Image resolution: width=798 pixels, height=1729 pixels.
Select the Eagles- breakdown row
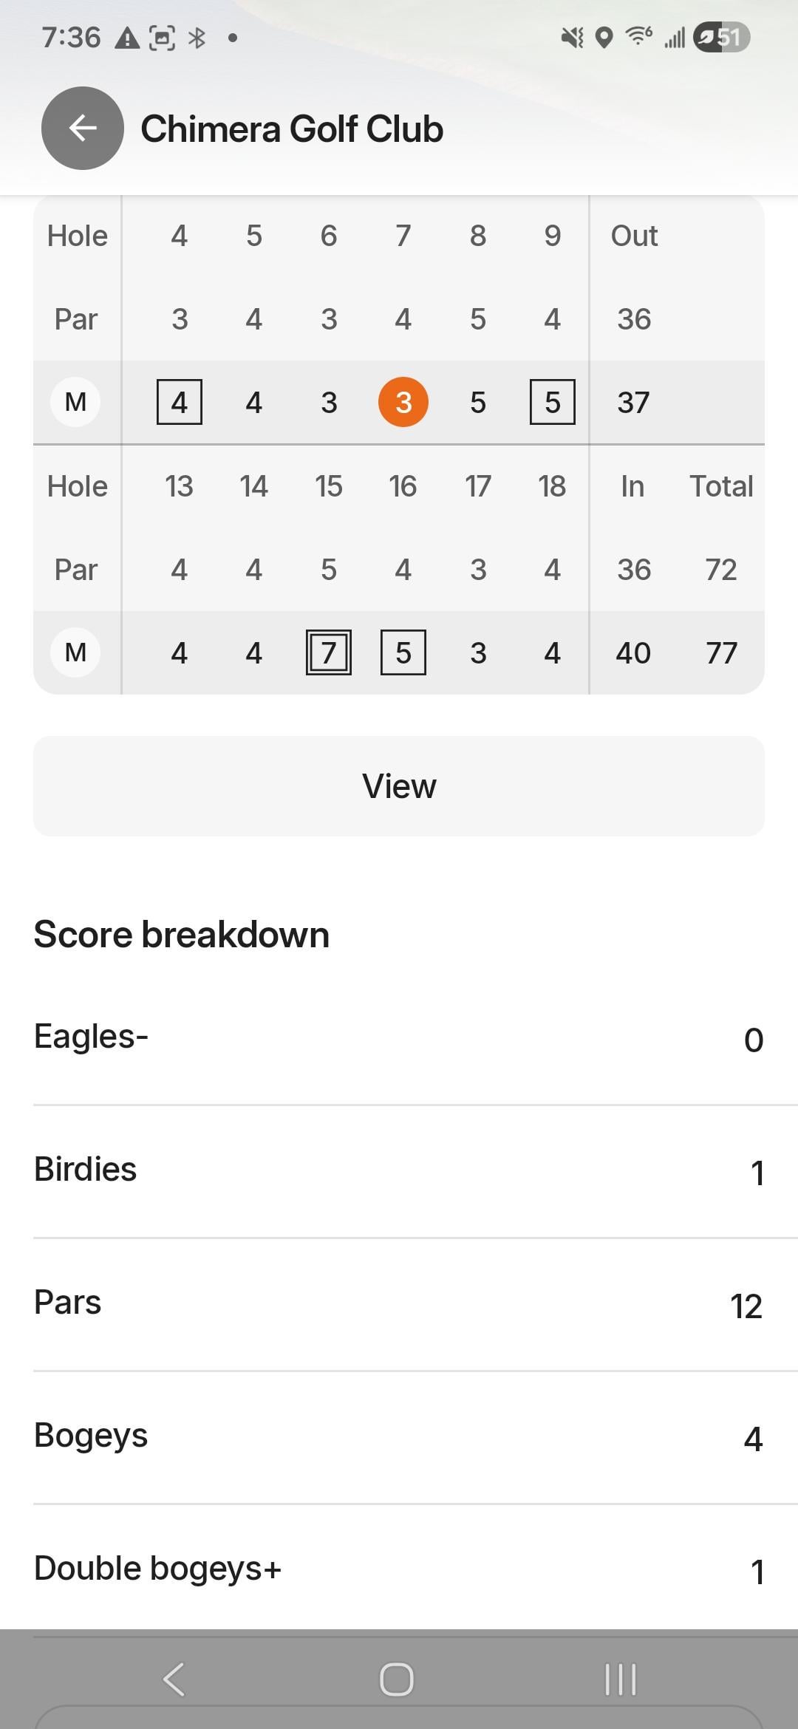tap(399, 1037)
